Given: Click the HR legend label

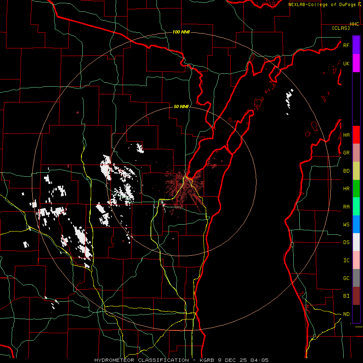Looking at the screenshot, I should [346, 189].
